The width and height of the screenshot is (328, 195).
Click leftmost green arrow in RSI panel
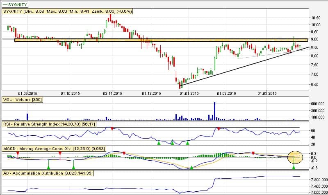click(x=159, y=143)
